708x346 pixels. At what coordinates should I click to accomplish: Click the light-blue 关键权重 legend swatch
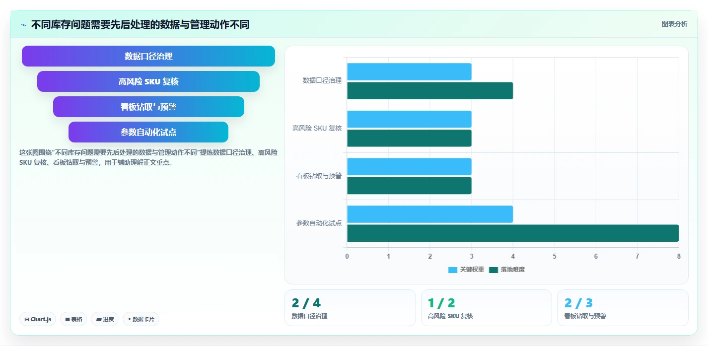click(x=452, y=270)
